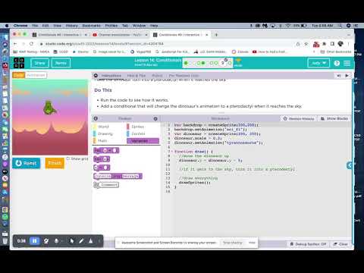
Task: Click the Remix button
Action: point(61,63)
